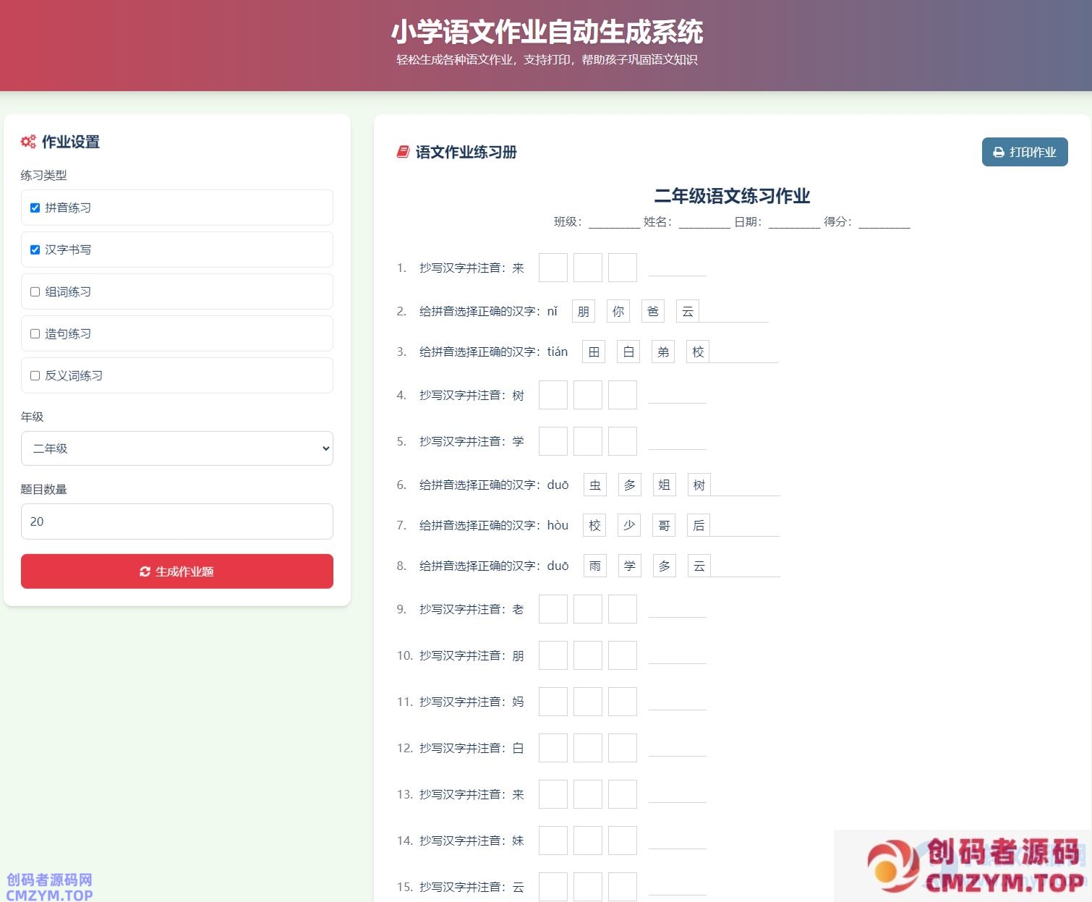The height and width of the screenshot is (902, 1092).
Task: Select character 你 for pinyin nǐ
Action: click(618, 311)
